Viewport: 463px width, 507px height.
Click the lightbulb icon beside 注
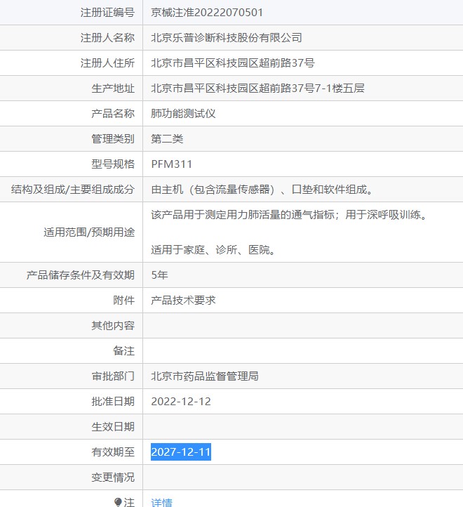pos(118,502)
